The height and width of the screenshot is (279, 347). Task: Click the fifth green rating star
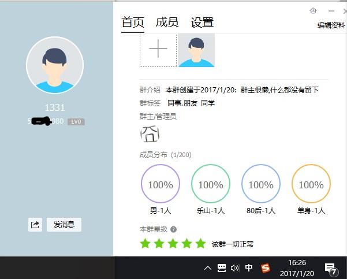pyautogui.click(x=201, y=244)
